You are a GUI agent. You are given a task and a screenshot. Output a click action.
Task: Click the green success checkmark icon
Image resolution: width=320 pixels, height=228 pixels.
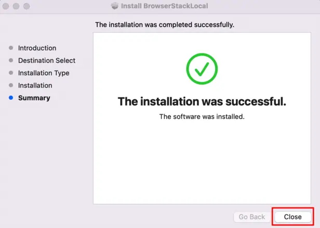click(202, 69)
